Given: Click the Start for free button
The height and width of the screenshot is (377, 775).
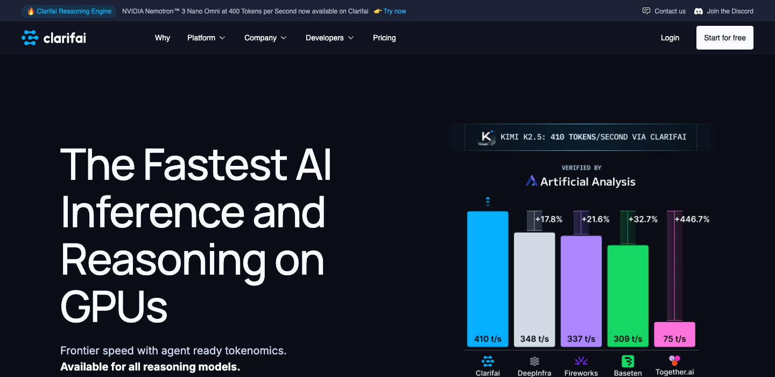Looking at the screenshot, I should [725, 38].
